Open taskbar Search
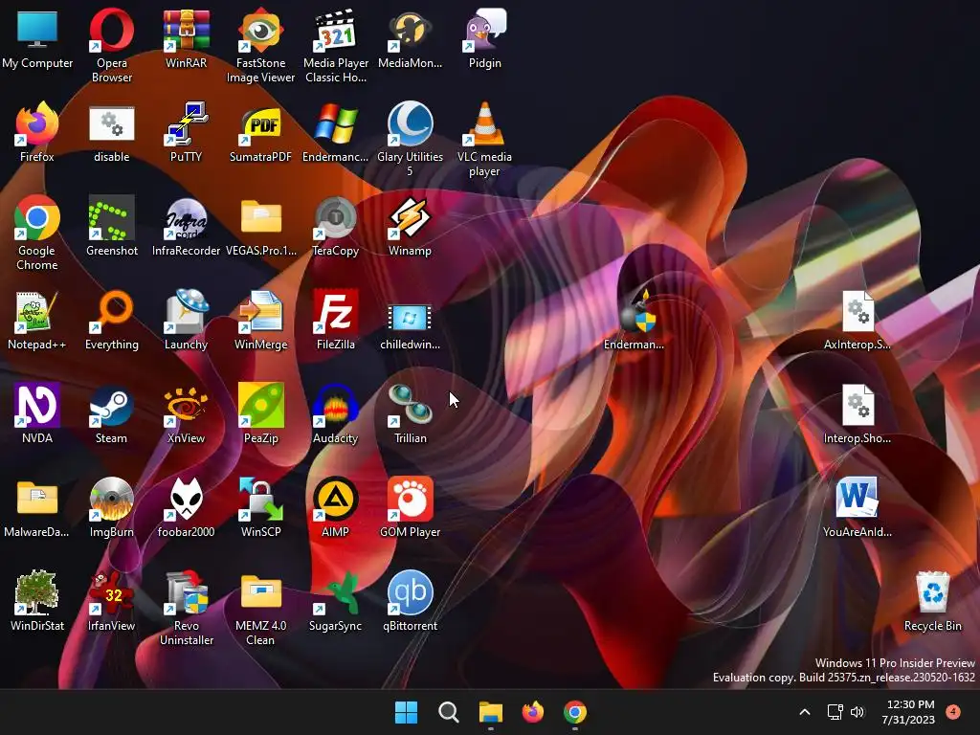Screen dimensions: 980x735 (448, 712)
